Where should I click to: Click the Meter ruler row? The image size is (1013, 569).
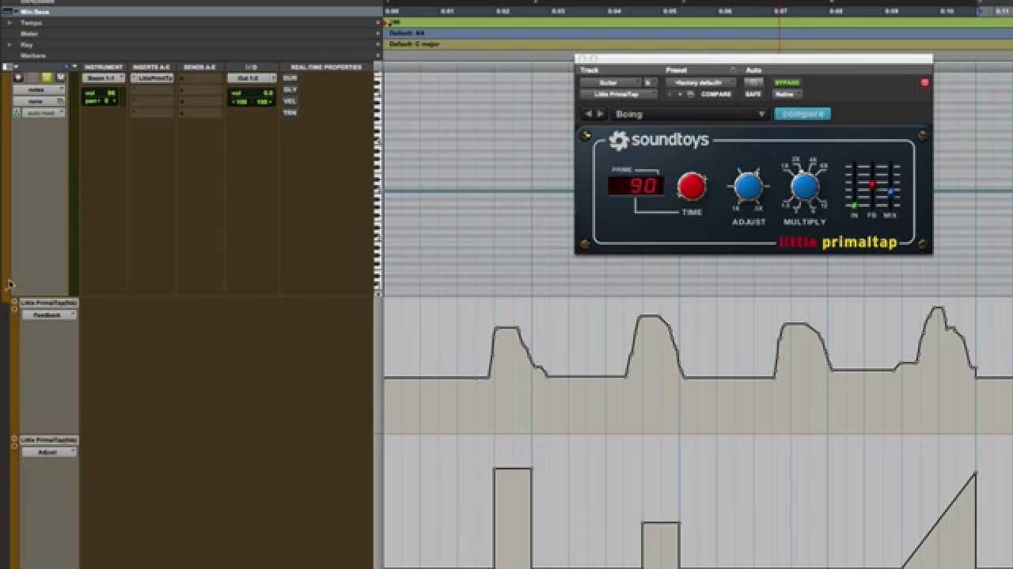[190, 34]
